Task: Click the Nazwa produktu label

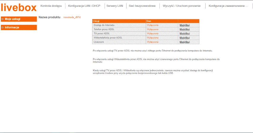Action: (49, 17)
